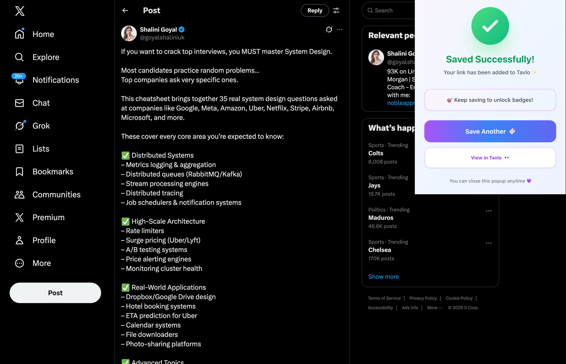Click Save Another in the Tavlo popup
This screenshot has width=566, height=364.
pos(490,131)
